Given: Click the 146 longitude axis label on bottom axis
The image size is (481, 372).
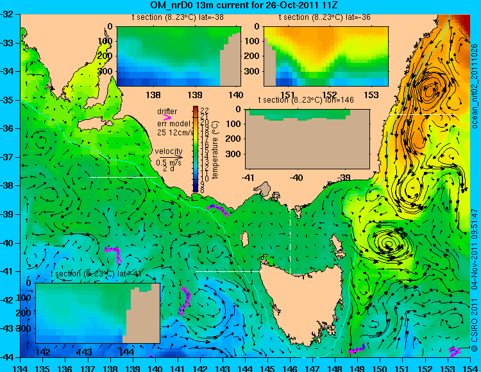Looking at the screenshot, I should 290,368.
